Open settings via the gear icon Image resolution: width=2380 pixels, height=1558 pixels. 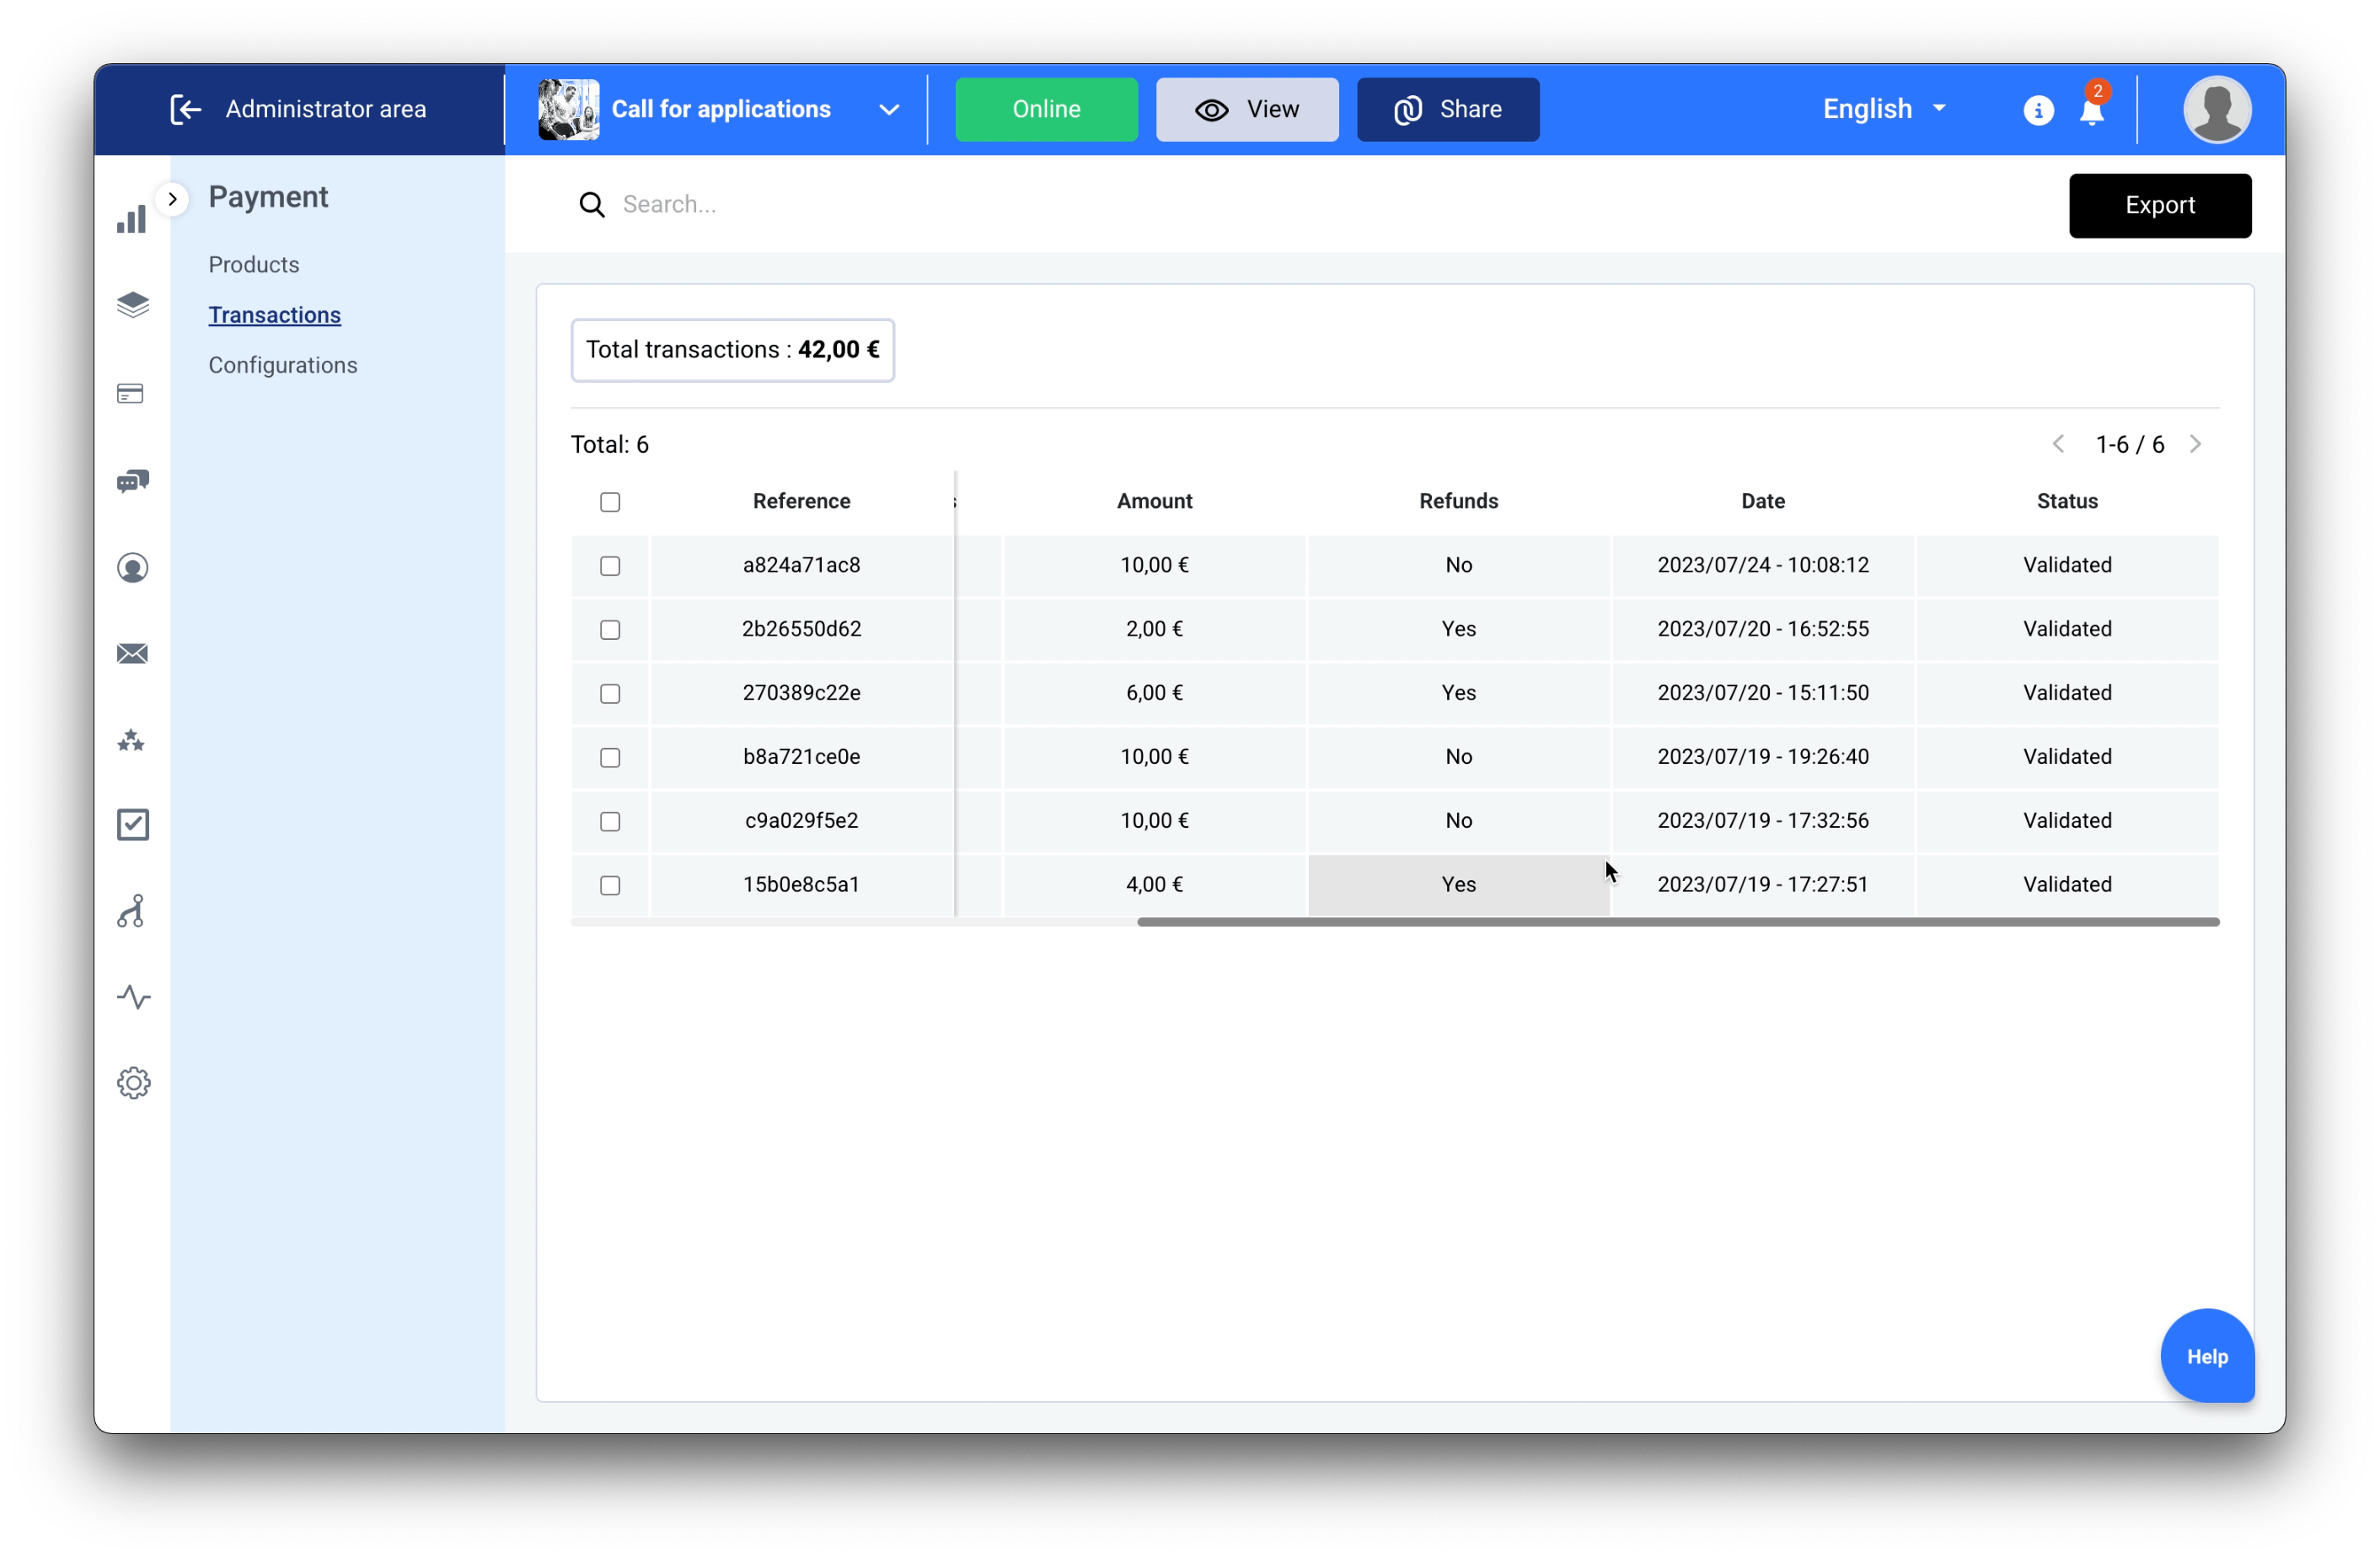133,1082
